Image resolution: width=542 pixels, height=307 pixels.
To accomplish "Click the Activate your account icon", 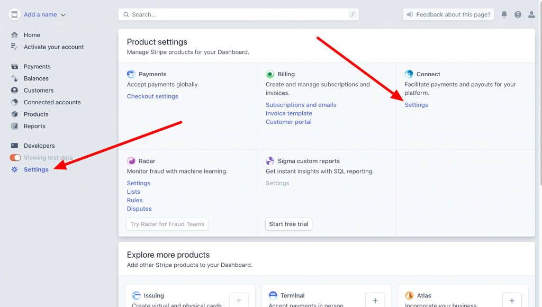I will pyautogui.click(x=14, y=47).
